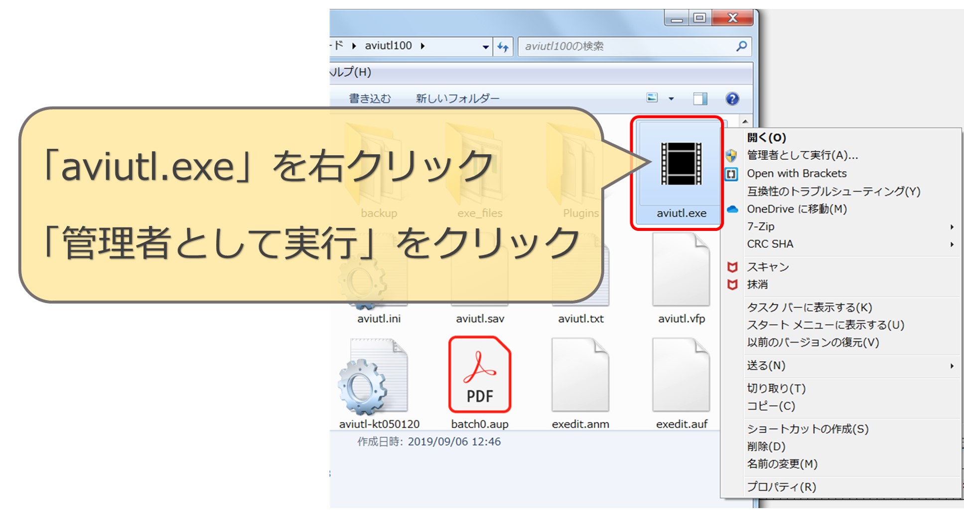Click the Brackets icon in context menu
This screenshot has width=964, height=523.
pos(731,174)
